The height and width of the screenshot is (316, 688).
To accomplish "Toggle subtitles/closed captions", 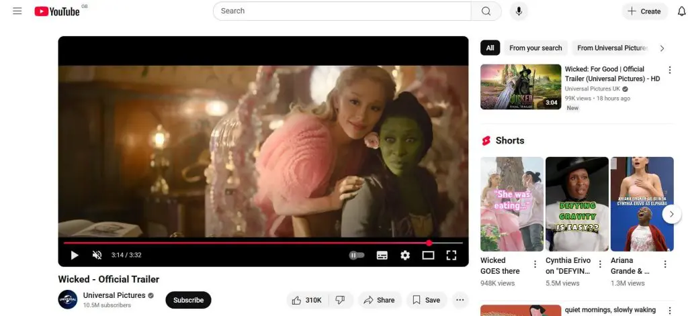I will tap(382, 255).
